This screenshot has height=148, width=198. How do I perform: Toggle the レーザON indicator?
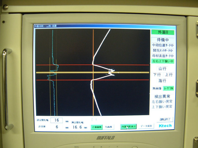[168, 88]
